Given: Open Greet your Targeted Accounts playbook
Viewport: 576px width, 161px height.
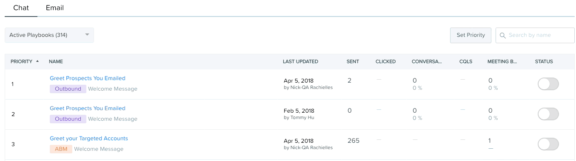Looking at the screenshot, I should click(x=89, y=139).
